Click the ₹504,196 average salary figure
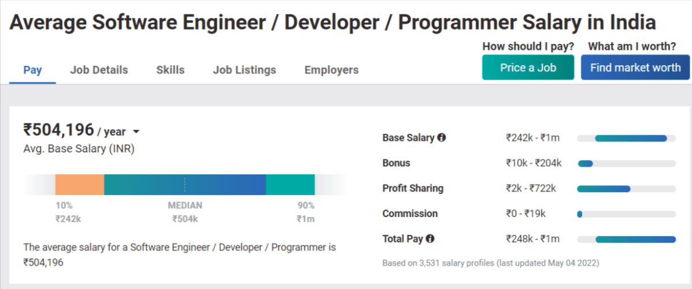Image resolution: width=692 pixels, height=289 pixels. pos(58,129)
